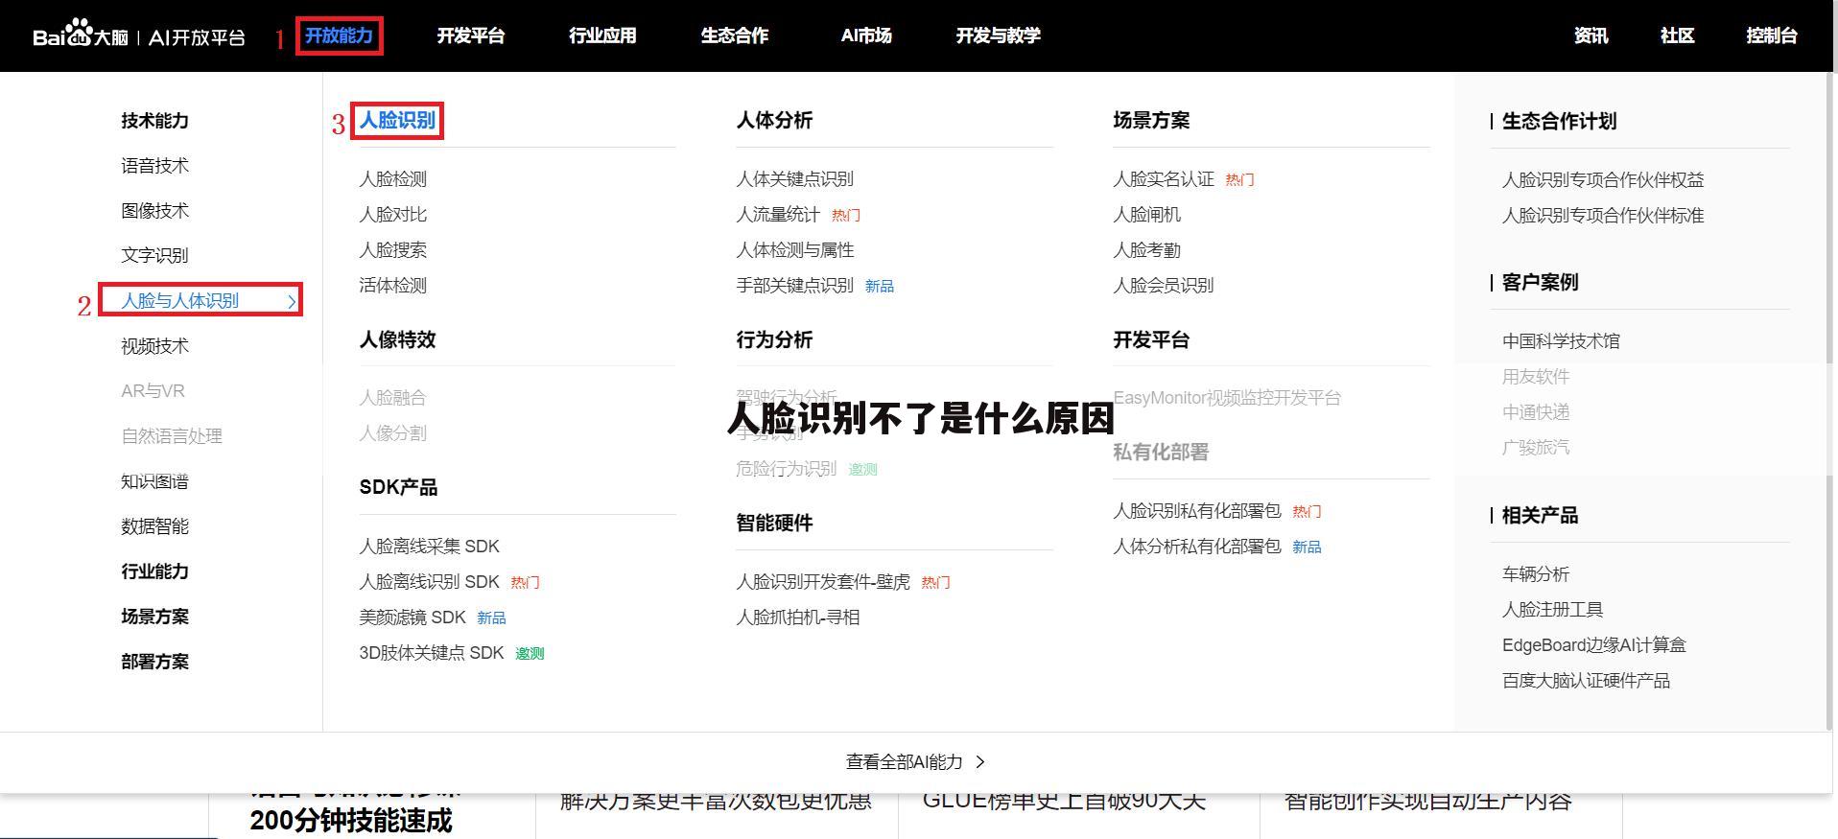This screenshot has height=839, width=1838.
Task: Open the 人脸抓拍机-寻相 link
Action: [797, 618]
